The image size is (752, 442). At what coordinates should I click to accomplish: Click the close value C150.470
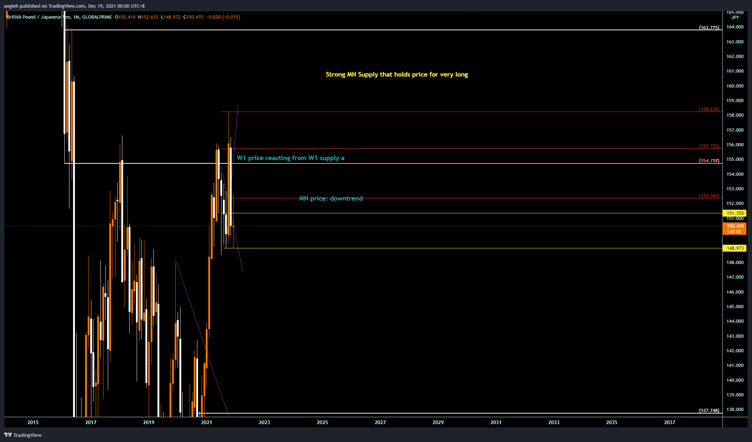pos(193,17)
